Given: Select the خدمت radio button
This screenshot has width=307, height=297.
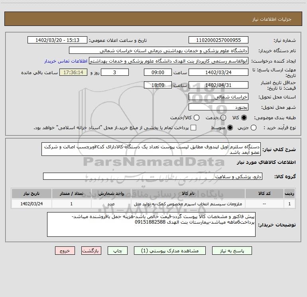Looking at the screenshot, I should (x=223, y=118).
